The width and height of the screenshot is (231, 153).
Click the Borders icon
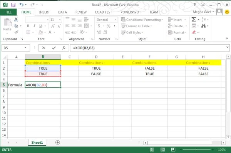tap(28, 32)
